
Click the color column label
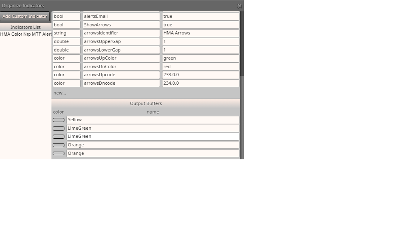coord(58,112)
